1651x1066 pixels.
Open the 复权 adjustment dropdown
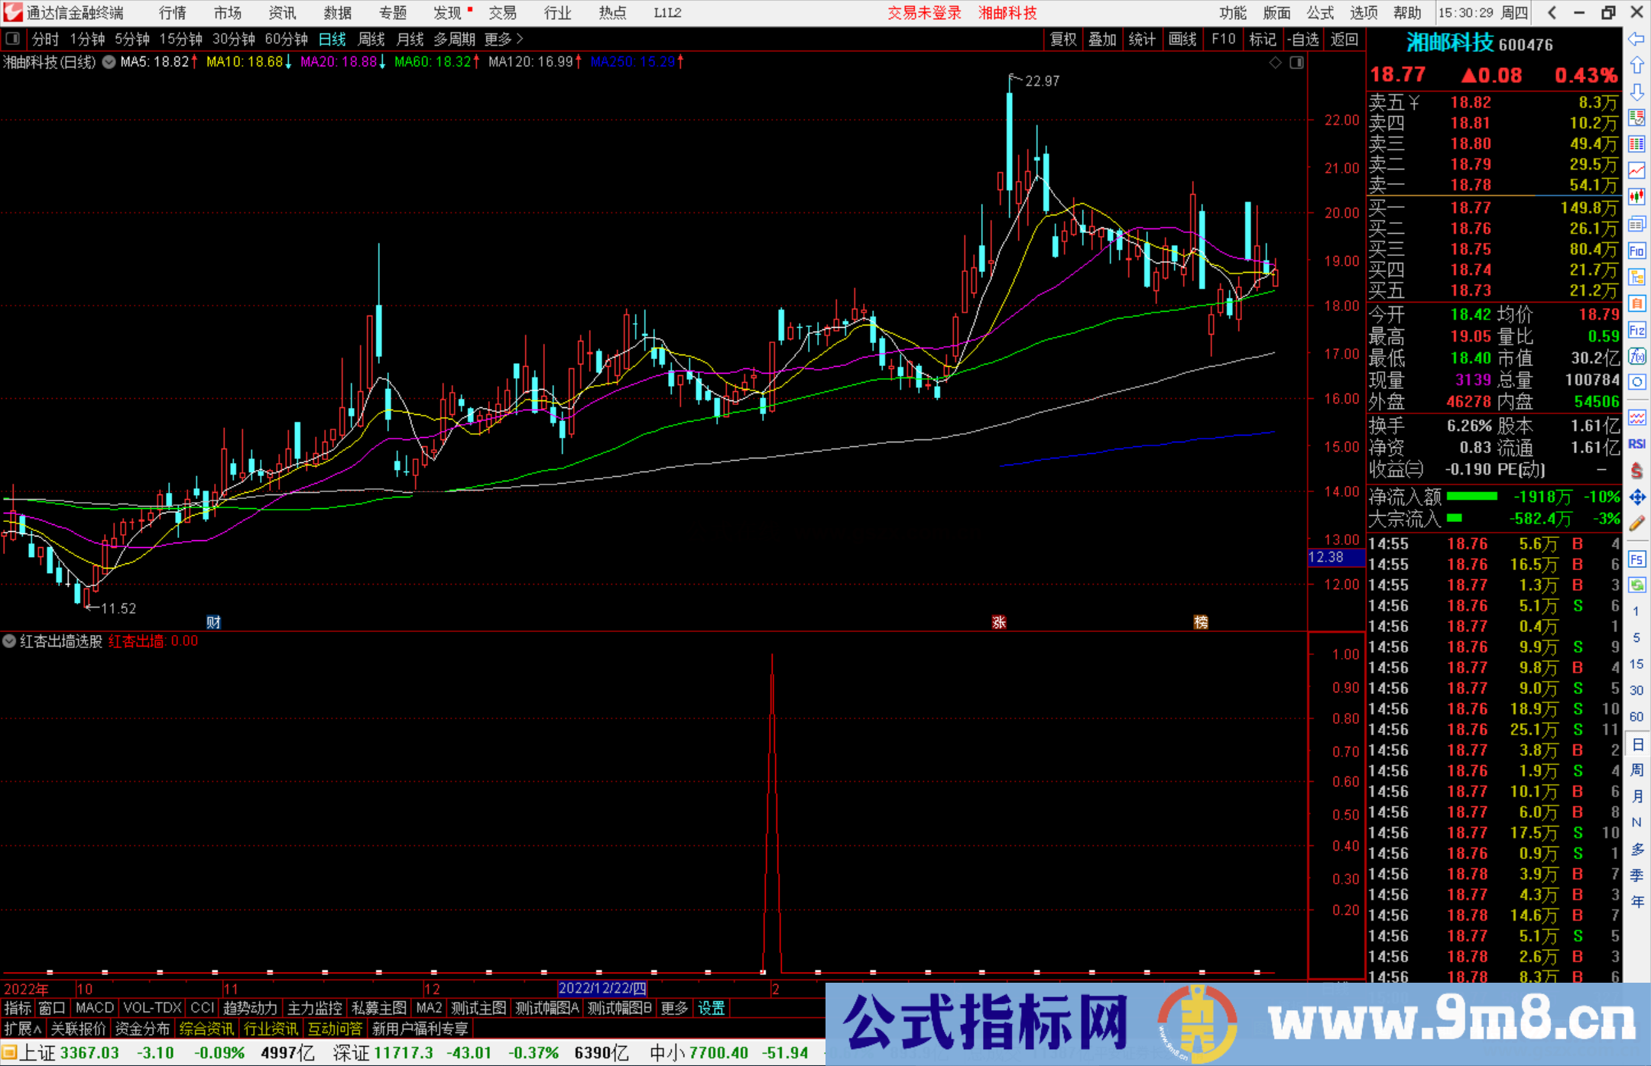click(x=1063, y=39)
